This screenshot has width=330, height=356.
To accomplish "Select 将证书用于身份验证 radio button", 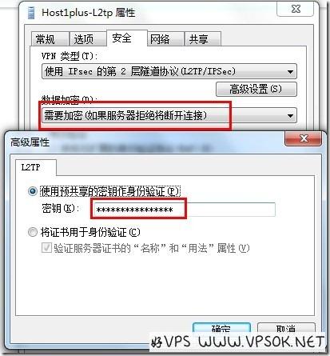I will [x=33, y=232].
